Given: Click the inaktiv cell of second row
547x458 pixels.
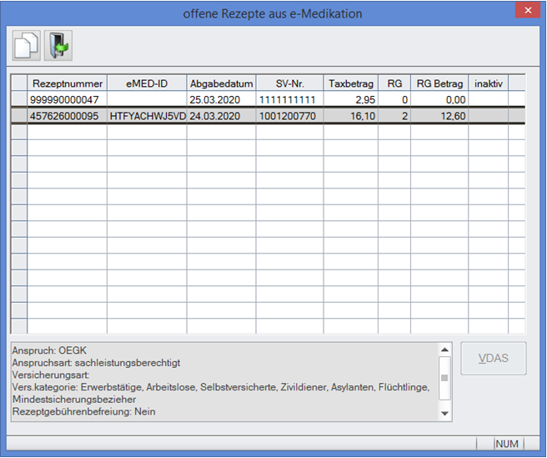Looking at the screenshot, I should [x=488, y=116].
